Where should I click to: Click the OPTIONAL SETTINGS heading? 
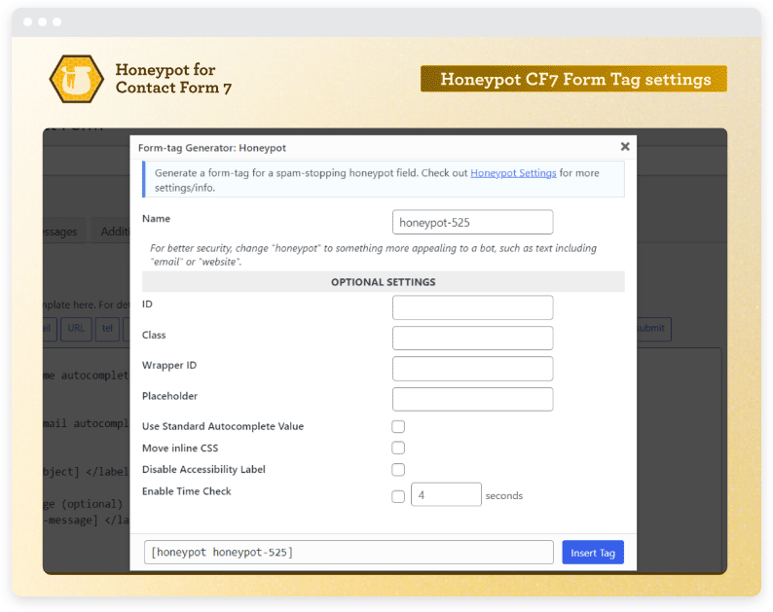point(383,282)
